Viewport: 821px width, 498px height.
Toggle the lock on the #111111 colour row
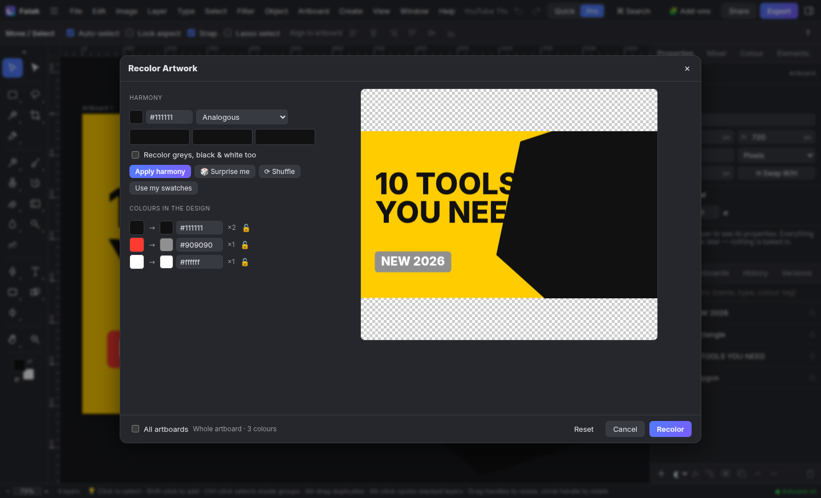tap(246, 228)
